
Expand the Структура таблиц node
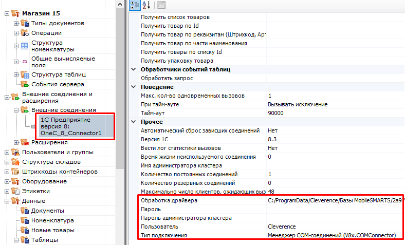(x=16, y=74)
